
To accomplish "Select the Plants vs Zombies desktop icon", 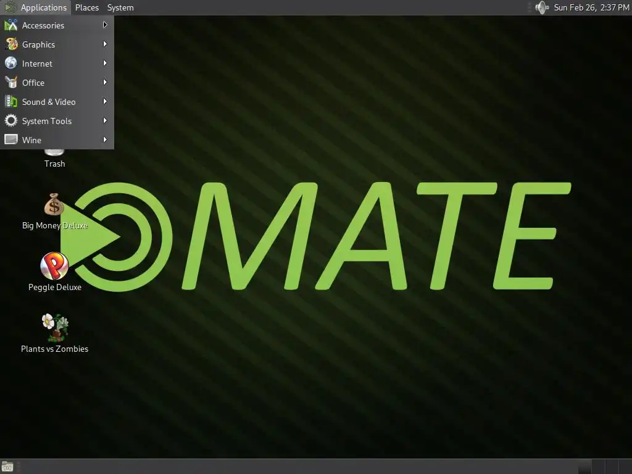I will tap(55, 327).
